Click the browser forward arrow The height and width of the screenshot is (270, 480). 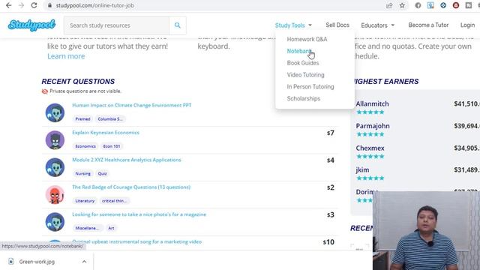tap(21, 5)
